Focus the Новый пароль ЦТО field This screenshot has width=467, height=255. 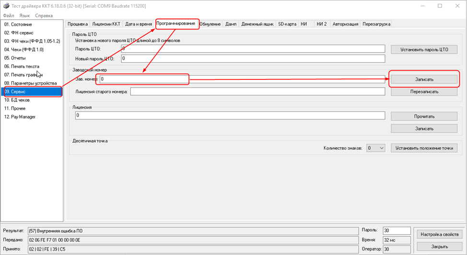pos(253,59)
